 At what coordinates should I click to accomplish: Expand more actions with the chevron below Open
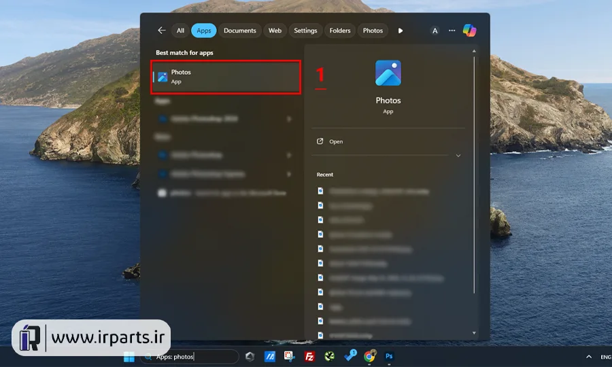coord(458,156)
